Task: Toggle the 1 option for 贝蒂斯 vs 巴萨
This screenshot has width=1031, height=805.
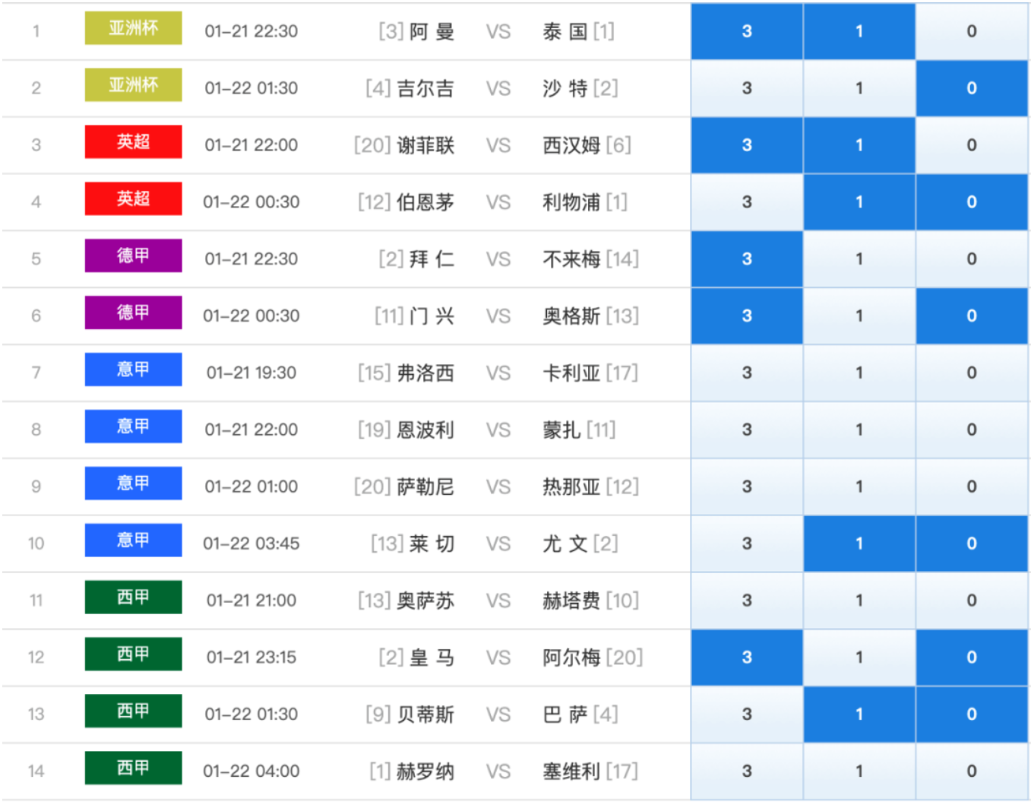Action: pos(859,715)
